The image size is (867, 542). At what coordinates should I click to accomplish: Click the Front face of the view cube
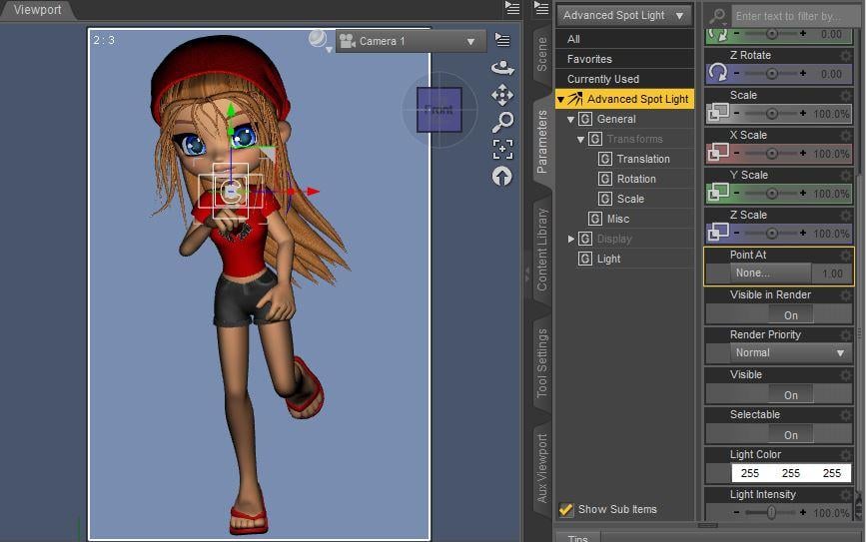439,110
